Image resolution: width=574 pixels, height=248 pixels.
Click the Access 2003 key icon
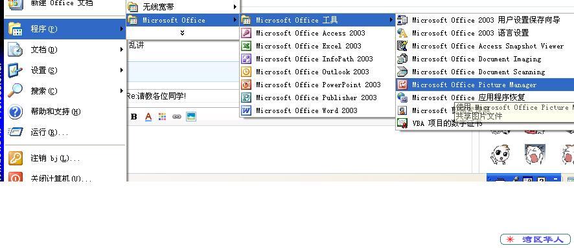[x=246, y=33]
